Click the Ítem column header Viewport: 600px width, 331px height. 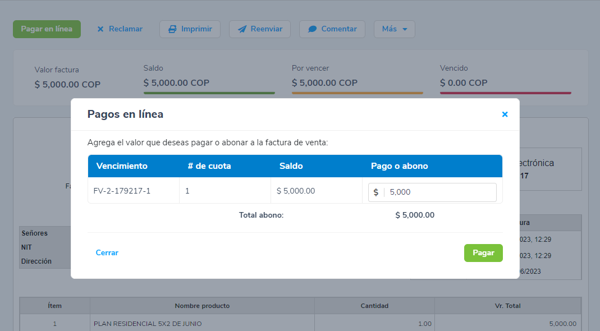coord(54,306)
